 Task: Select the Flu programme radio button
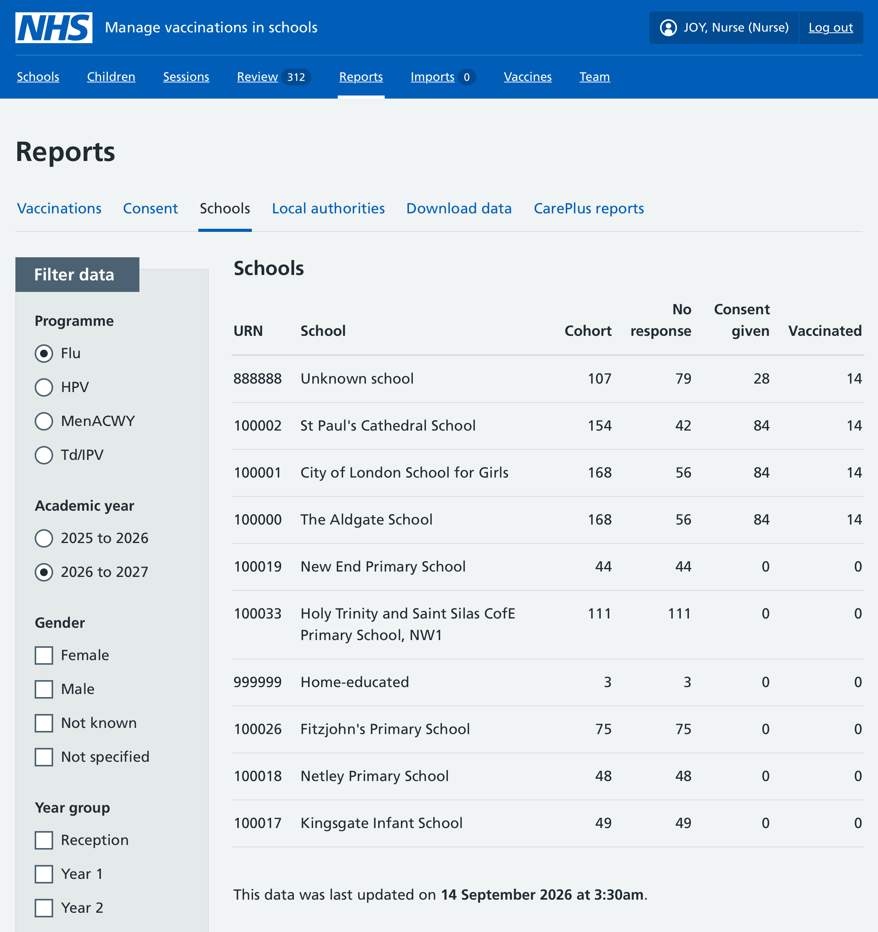(x=44, y=353)
